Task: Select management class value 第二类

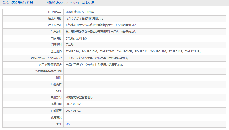Action: (x=70, y=45)
